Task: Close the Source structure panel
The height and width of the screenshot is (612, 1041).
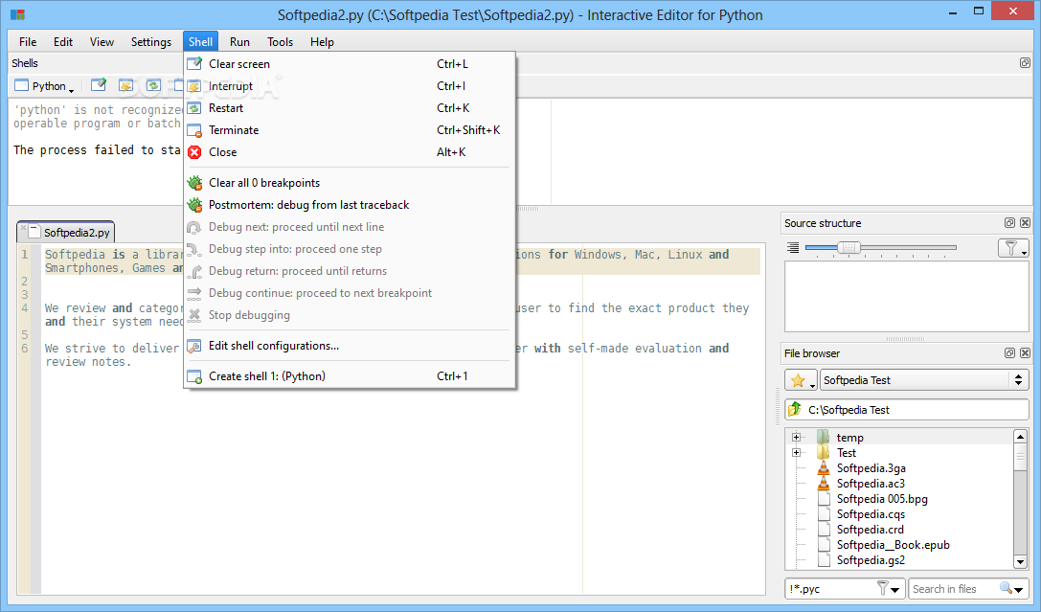Action: 1025,223
